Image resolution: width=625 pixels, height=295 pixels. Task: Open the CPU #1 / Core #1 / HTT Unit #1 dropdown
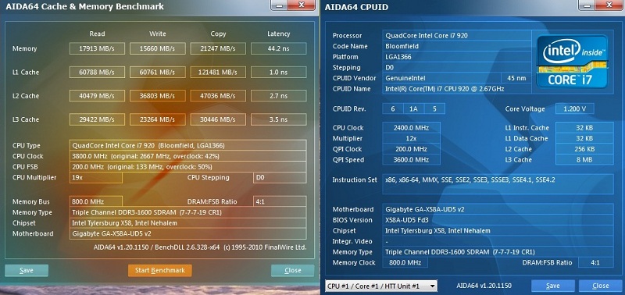pyautogui.click(x=381, y=286)
